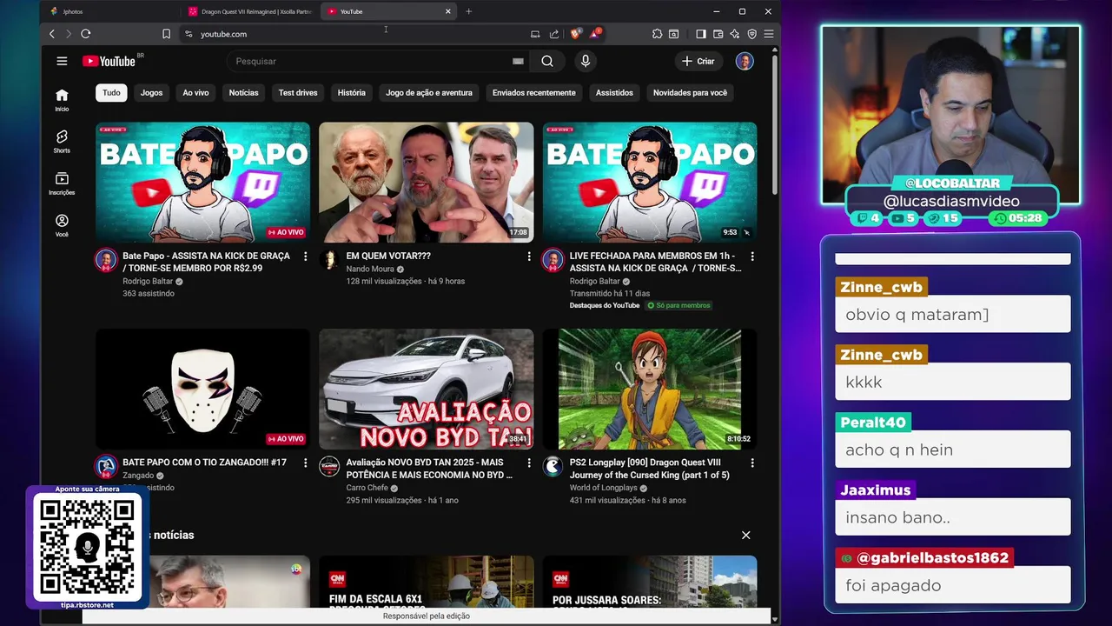This screenshot has width=1112, height=626.
Task: Open the Brave Shields lion icon
Action: coord(575,34)
